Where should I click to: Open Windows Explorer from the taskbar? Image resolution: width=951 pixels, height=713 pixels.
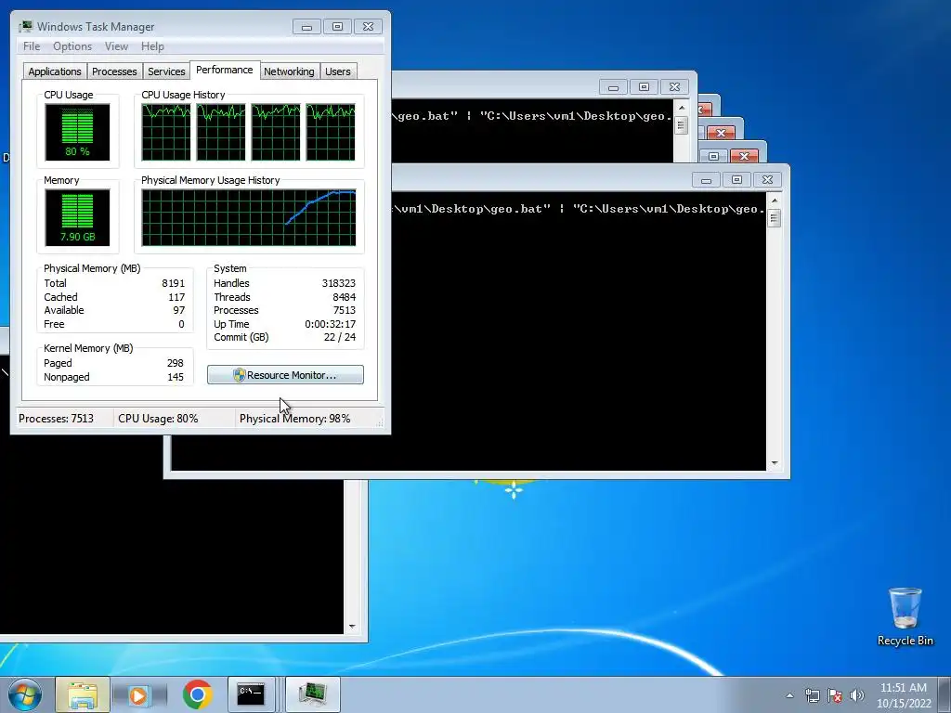pyautogui.click(x=83, y=694)
